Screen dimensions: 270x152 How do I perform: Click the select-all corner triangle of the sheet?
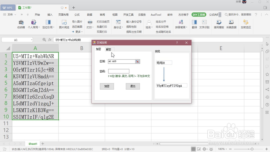[x=8, y=48]
